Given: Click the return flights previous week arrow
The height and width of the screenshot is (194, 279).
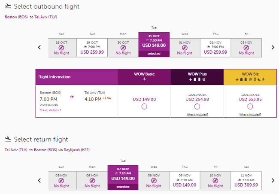Looking at the screenshot, I should click(39, 180).
